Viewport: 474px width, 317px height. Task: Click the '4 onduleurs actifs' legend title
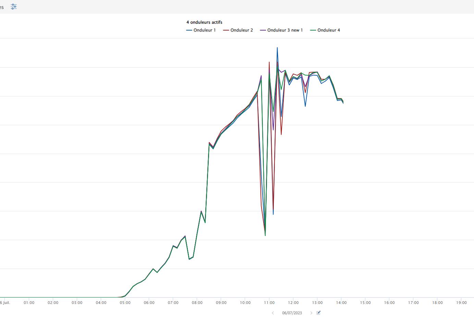[x=204, y=22]
